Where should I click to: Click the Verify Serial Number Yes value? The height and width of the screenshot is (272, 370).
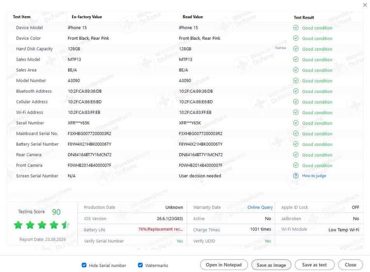tap(180, 241)
